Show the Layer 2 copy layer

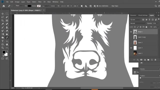click(131, 37)
